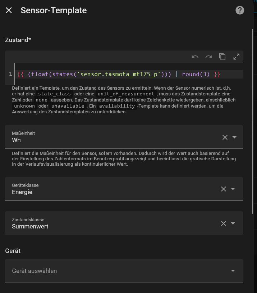257x293 pixels.
Task: Clear the Geräteklasse value Energie
Action: point(224,189)
